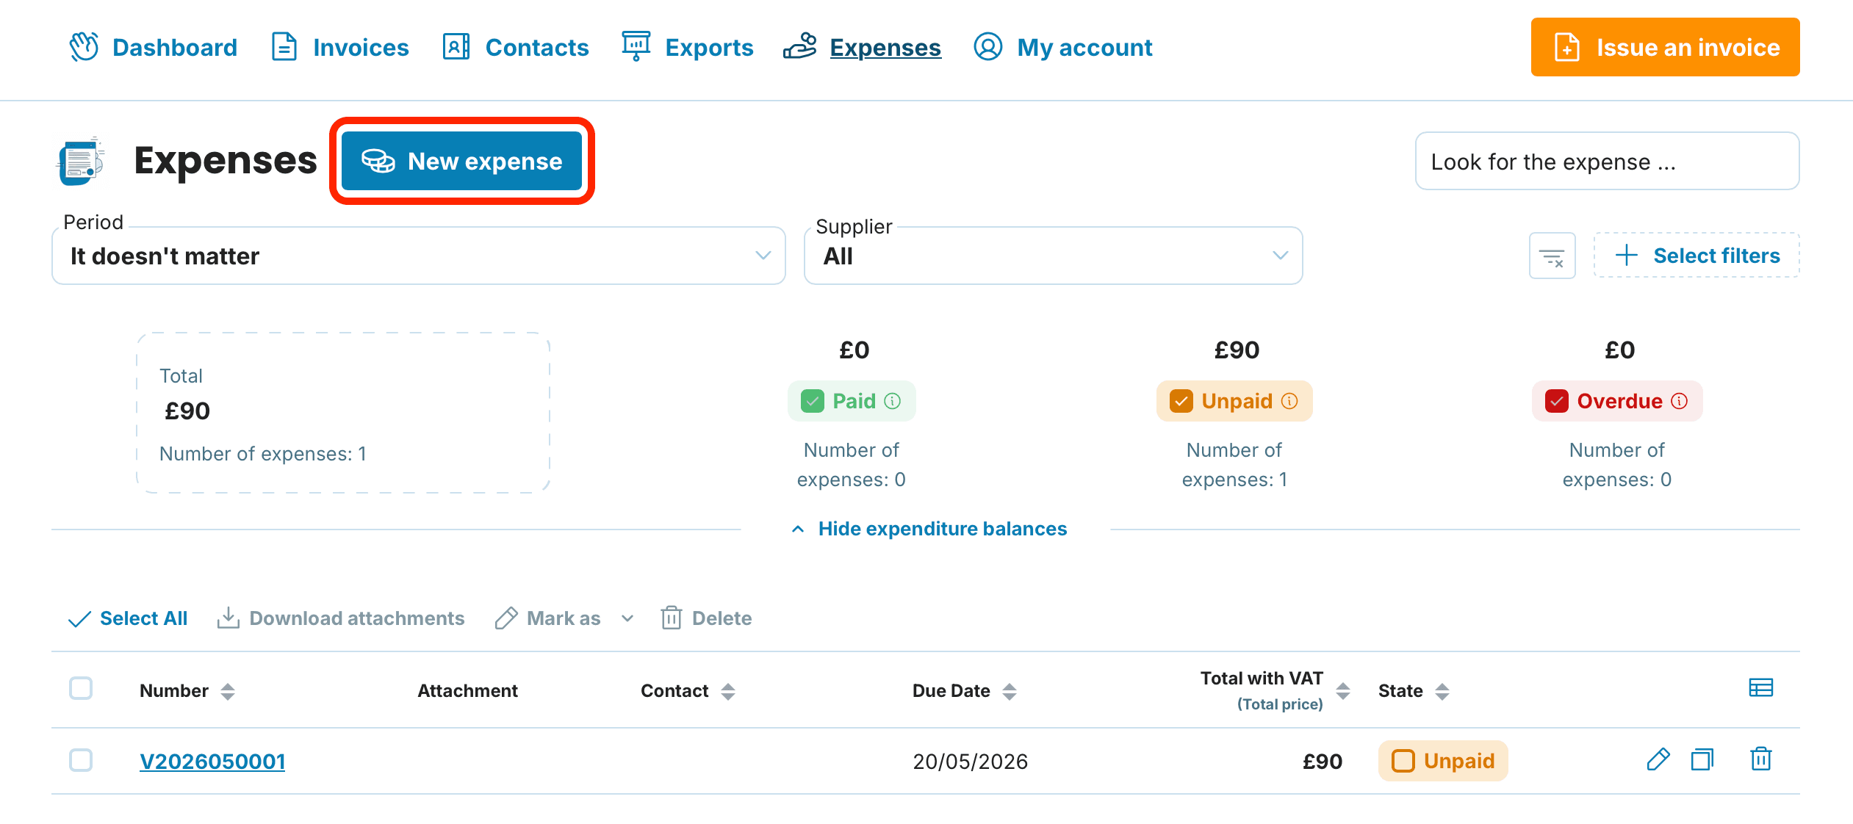This screenshot has width=1853, height=824.
Task: Click Download attachments action
Action: pyautogui.click(x=341, y=618)
